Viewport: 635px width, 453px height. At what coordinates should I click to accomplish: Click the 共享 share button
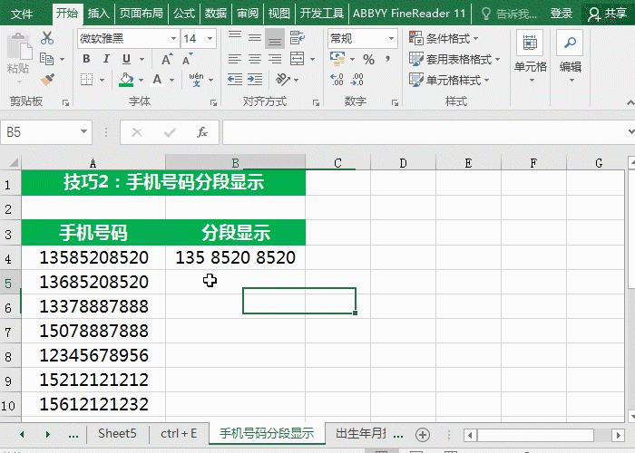[x=607, y=14]
